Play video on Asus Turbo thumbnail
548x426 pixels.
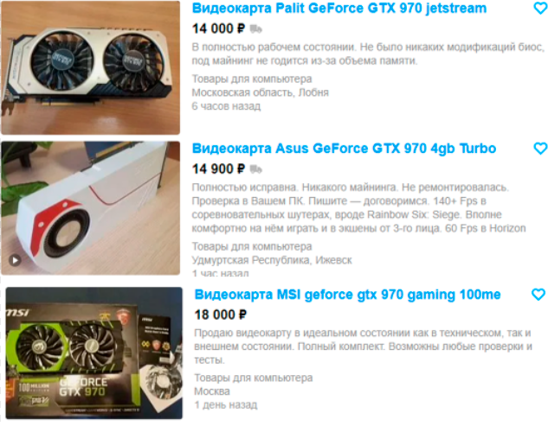[15, 260]
